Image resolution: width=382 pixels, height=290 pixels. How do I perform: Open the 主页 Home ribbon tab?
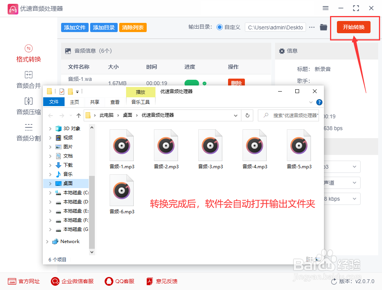(74, 102)
